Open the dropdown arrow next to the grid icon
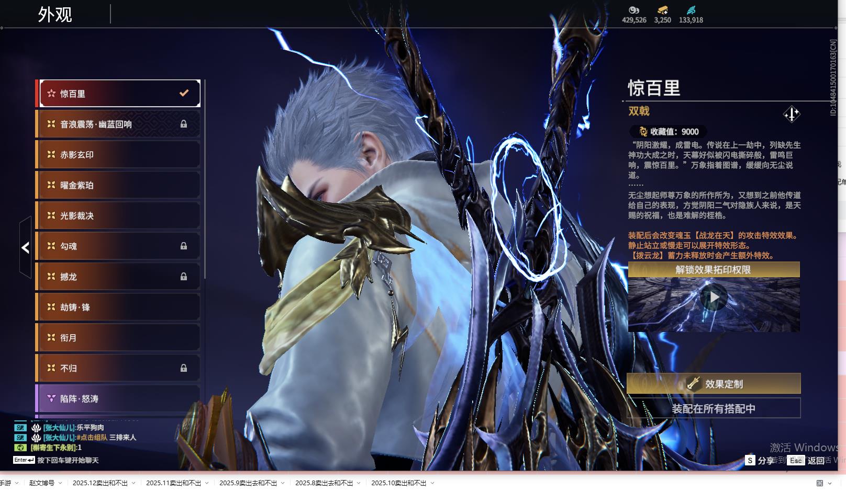846x491 pixels. (x=830, y=483)
